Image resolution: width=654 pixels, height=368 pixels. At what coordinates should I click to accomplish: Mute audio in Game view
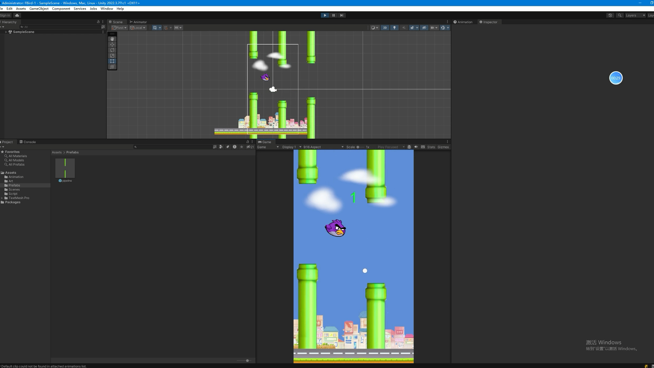tap(416, 147)
